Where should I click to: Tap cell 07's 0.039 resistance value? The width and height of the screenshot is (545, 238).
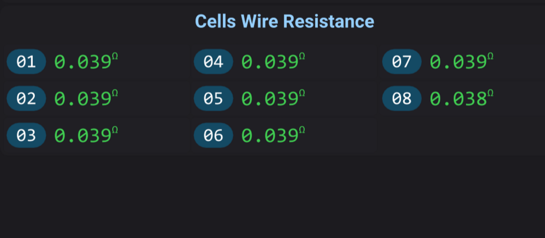pyautogui.click(x=458, y=63)
